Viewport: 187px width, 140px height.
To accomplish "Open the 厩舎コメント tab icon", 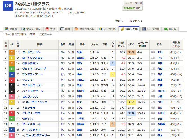I will [x=84, y=29].
